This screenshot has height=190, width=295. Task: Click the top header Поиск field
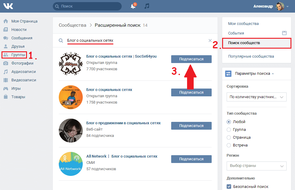(87, 6)
